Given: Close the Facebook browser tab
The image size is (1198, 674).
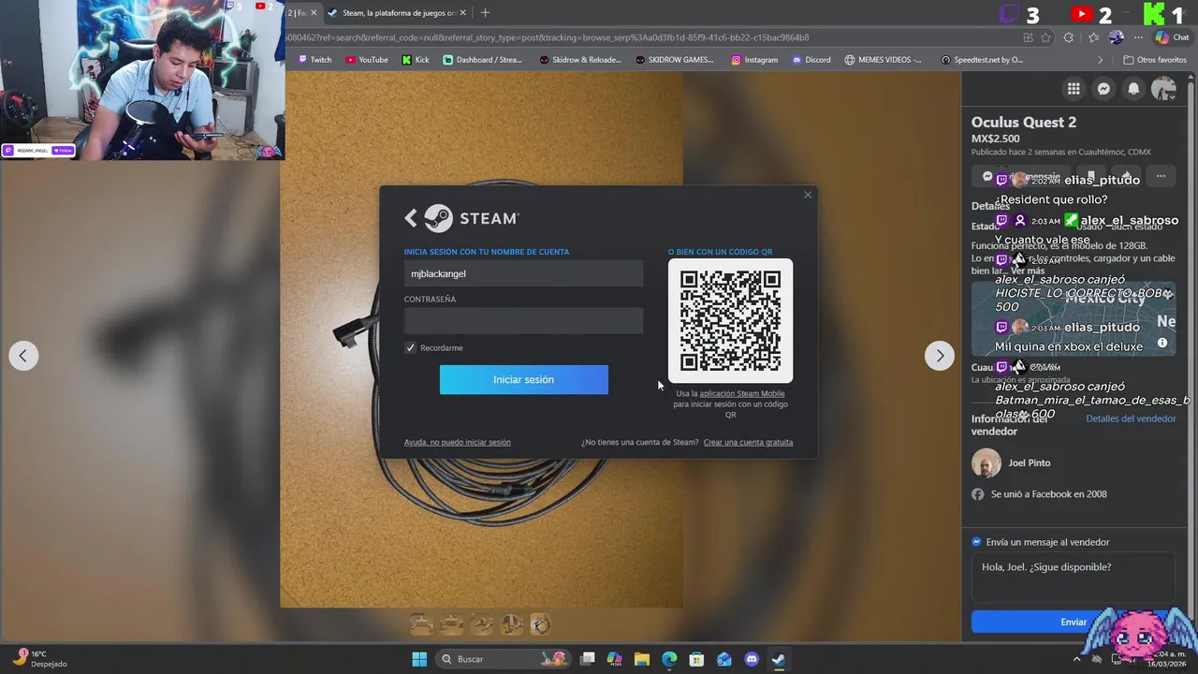Looking at the screenshot, I should pyautogui.click(x=314, y=13).
